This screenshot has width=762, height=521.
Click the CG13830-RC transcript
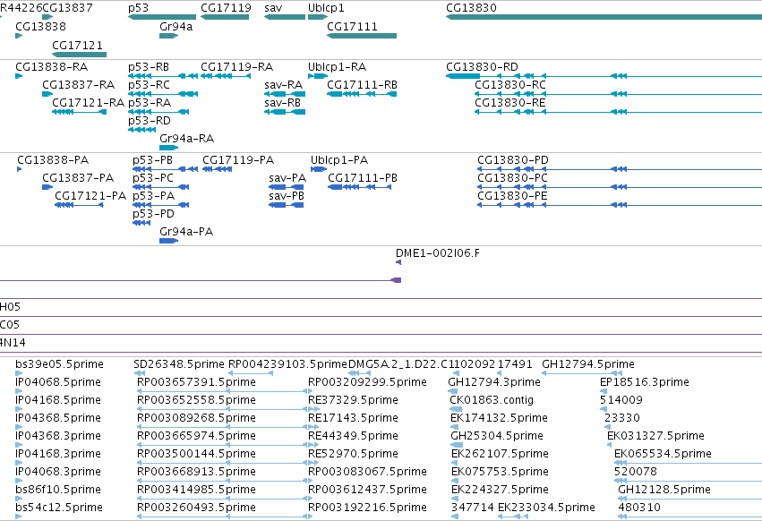pyautogui.click(x=618, y=94)
